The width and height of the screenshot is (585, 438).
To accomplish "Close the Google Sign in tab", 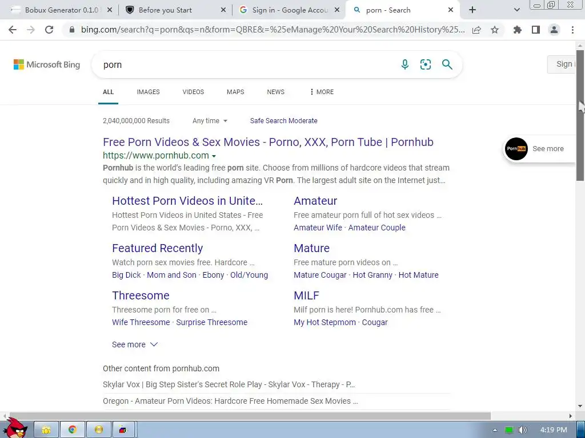I will tap(337, 10).
